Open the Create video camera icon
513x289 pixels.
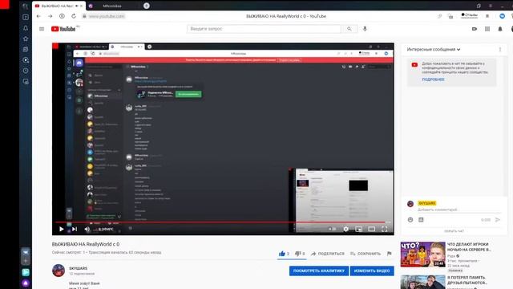coord(475,29)
